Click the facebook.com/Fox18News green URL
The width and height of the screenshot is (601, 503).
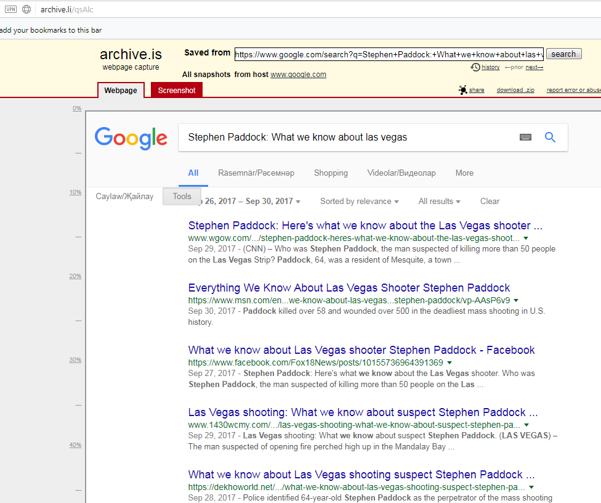click(315, 362)
